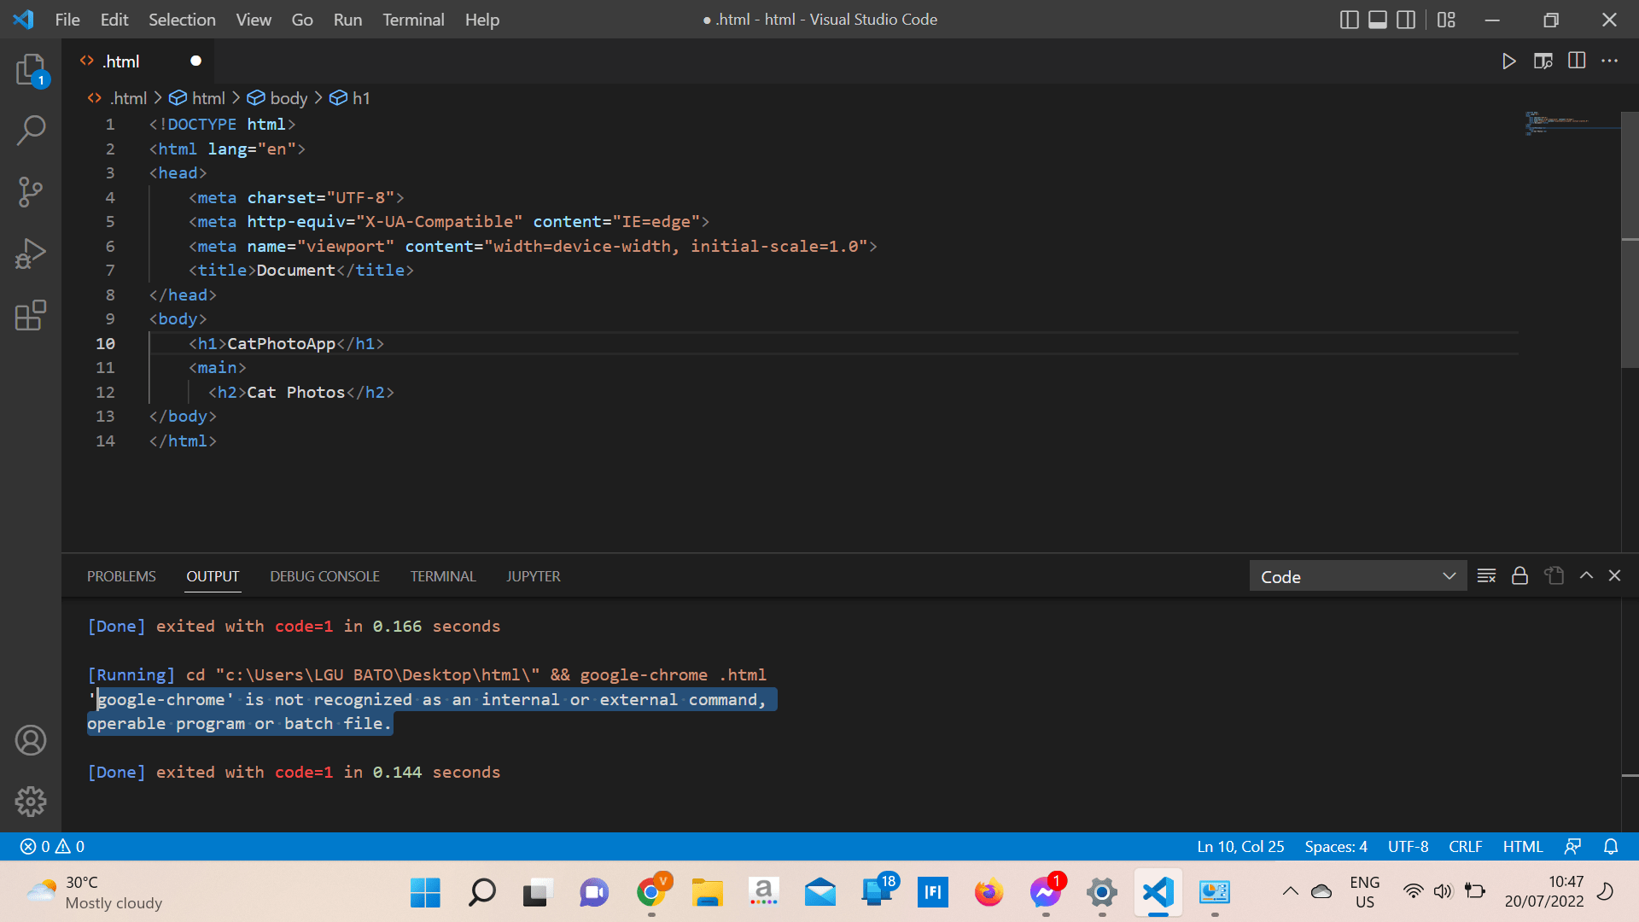Open the Code output channel dropdown
The image size is (1639, 922).
1357,576
